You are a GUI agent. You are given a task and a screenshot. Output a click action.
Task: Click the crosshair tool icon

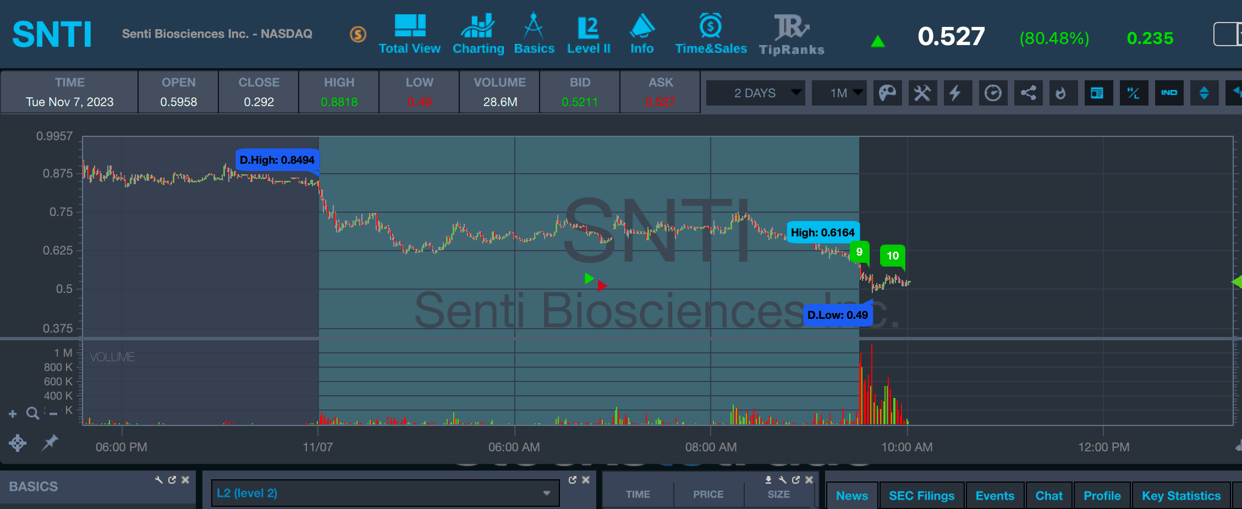18,443
